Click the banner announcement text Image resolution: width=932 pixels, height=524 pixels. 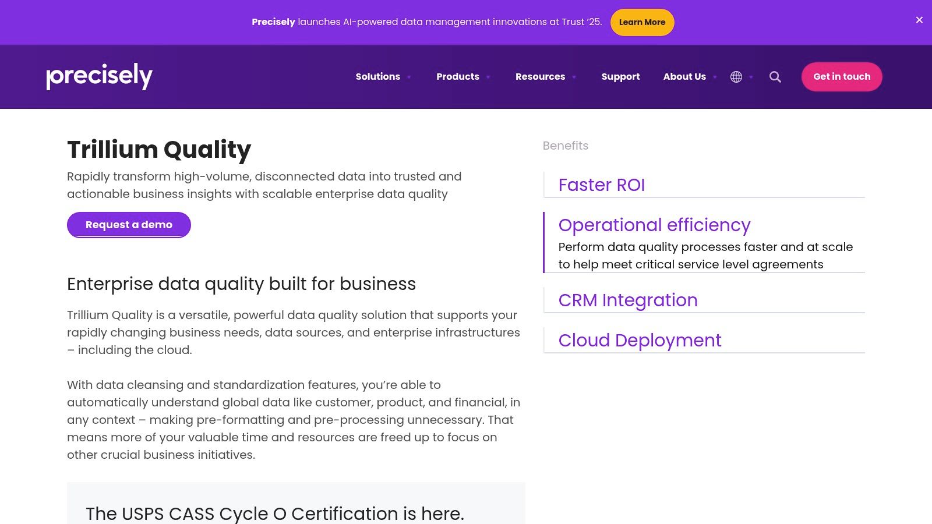(x=426, y=22)
